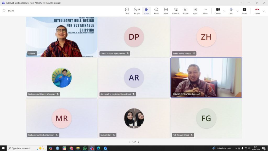Toggle the Mic mute state
This screenshot has width=268, height=151.
click(x=231, y=11)
